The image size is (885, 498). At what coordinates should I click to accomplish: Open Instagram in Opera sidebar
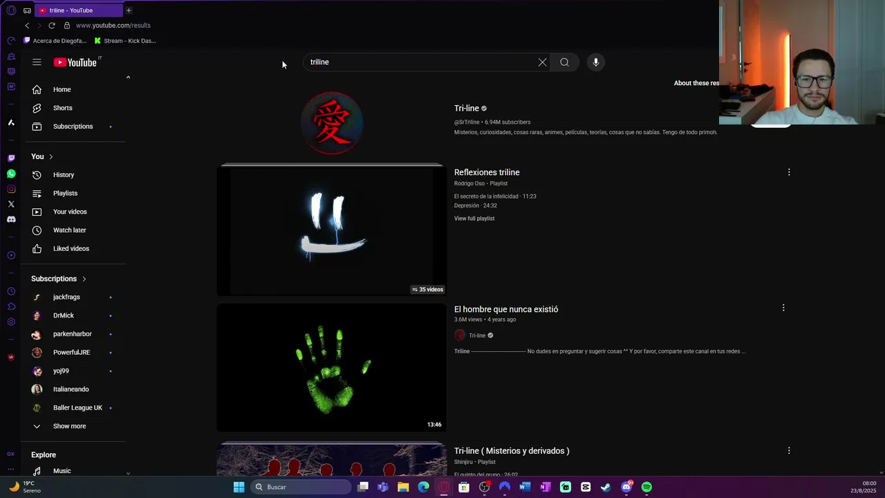coord(11,189)
